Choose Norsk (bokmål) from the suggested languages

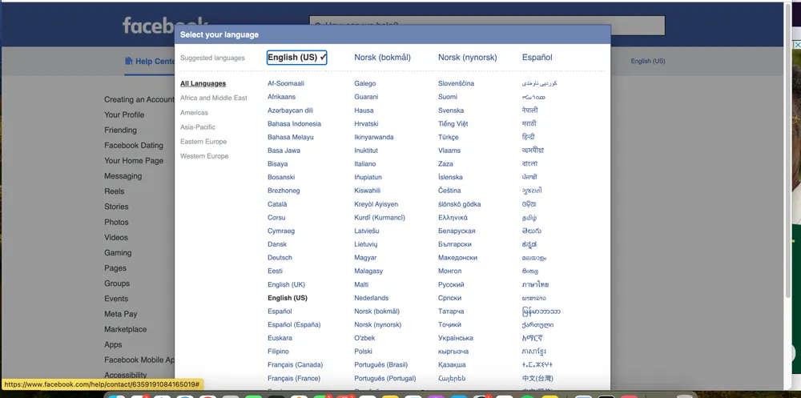382,58
